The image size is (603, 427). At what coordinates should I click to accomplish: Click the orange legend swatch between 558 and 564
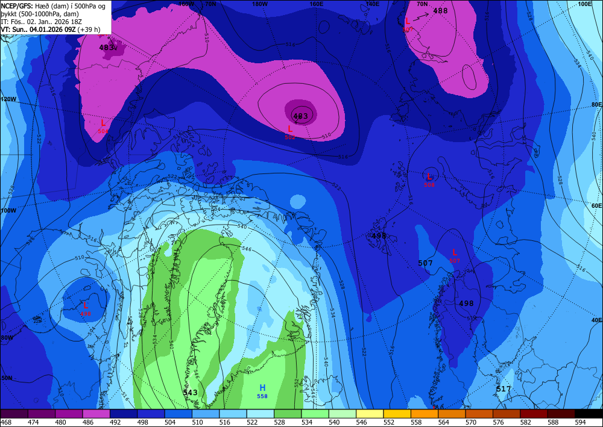tap(425, 414)
